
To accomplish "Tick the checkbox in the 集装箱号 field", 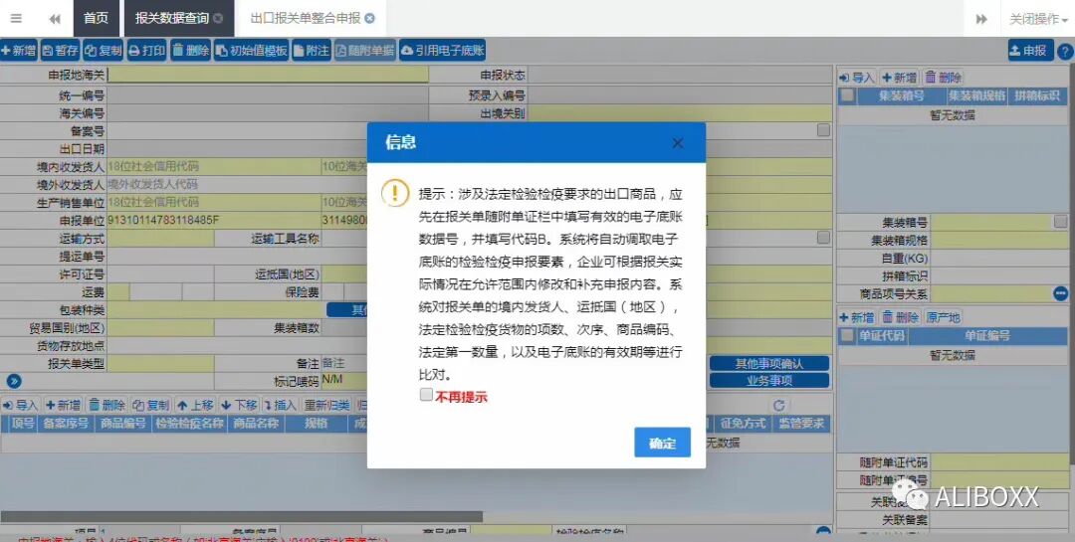I will 1061,222.
